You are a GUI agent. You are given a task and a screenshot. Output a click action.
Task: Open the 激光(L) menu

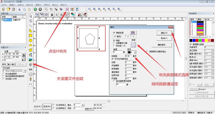point(55,5)
